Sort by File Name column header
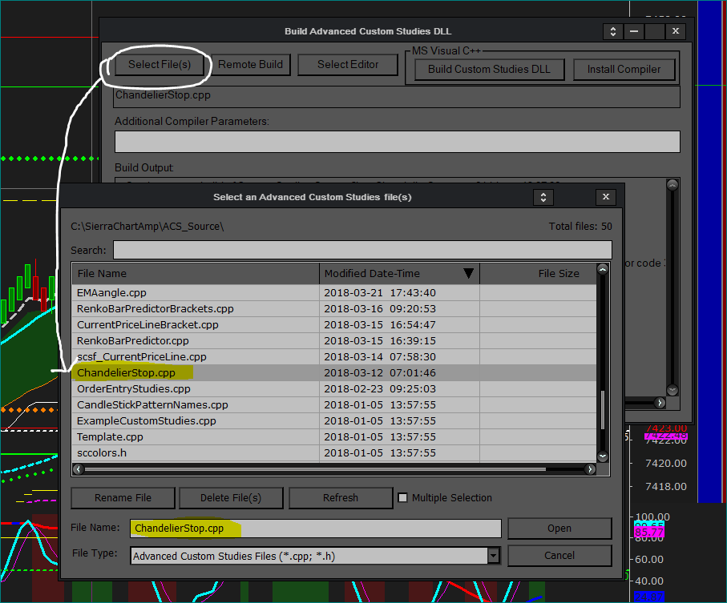Viewport: 727px width, 603px height. [196, 273]
